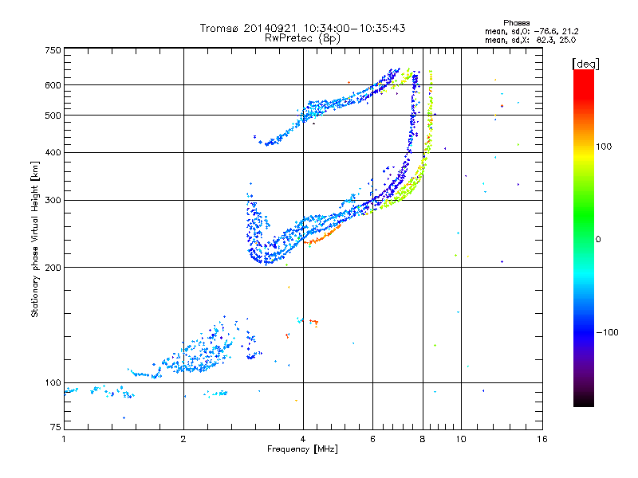The width and height of the screenshot is (638, 478).
Task: Click the yellow-green vertical trace right of 8 MHz
Action: [430, 110]
